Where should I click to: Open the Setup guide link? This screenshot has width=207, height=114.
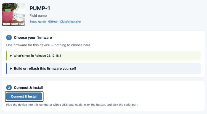(38, 21)
